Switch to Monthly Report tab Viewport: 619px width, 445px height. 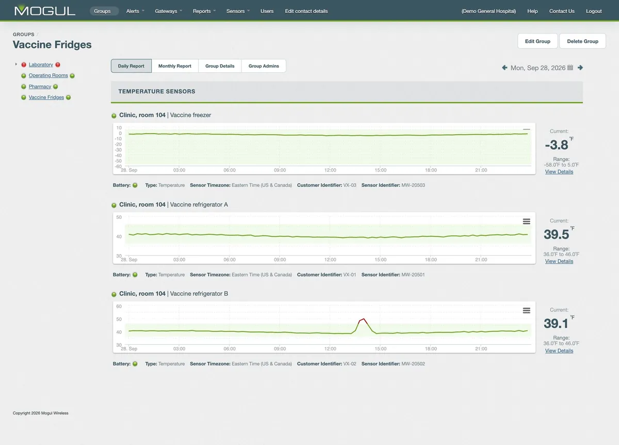(175, 66)
